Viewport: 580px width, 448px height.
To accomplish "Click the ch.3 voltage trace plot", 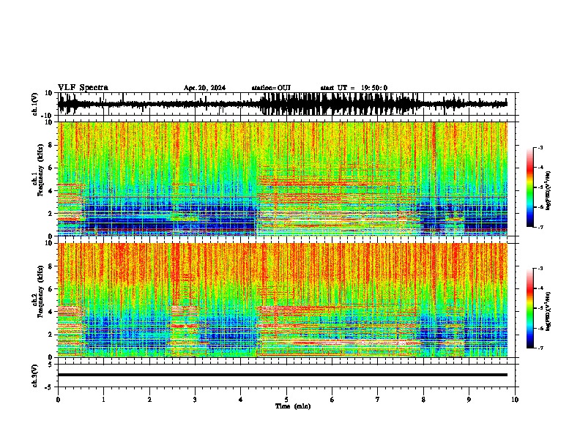I will pos(286,376).
